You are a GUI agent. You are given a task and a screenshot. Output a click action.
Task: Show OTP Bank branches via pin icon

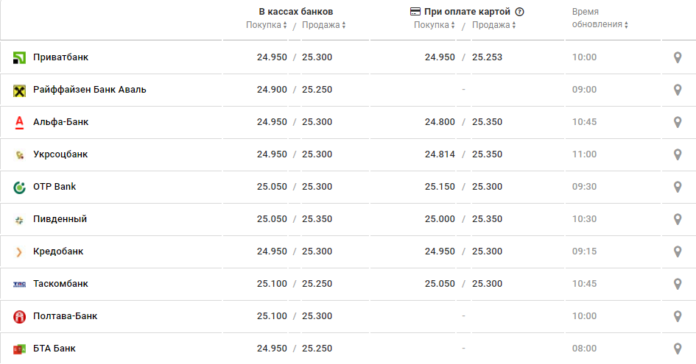pyautogui.click(x=678, y=187)
